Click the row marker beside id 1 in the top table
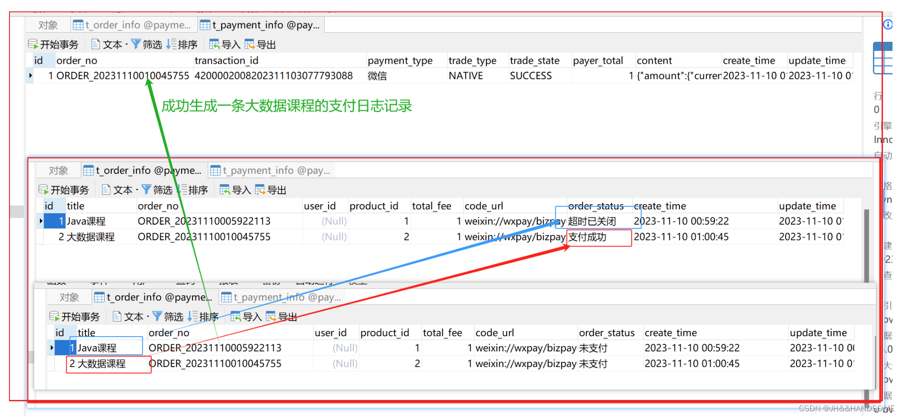Viewport: 902px width, 416px height. [30, 76]
